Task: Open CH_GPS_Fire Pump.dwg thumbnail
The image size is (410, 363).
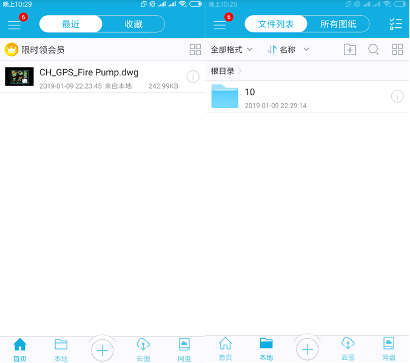Action: 19,76
